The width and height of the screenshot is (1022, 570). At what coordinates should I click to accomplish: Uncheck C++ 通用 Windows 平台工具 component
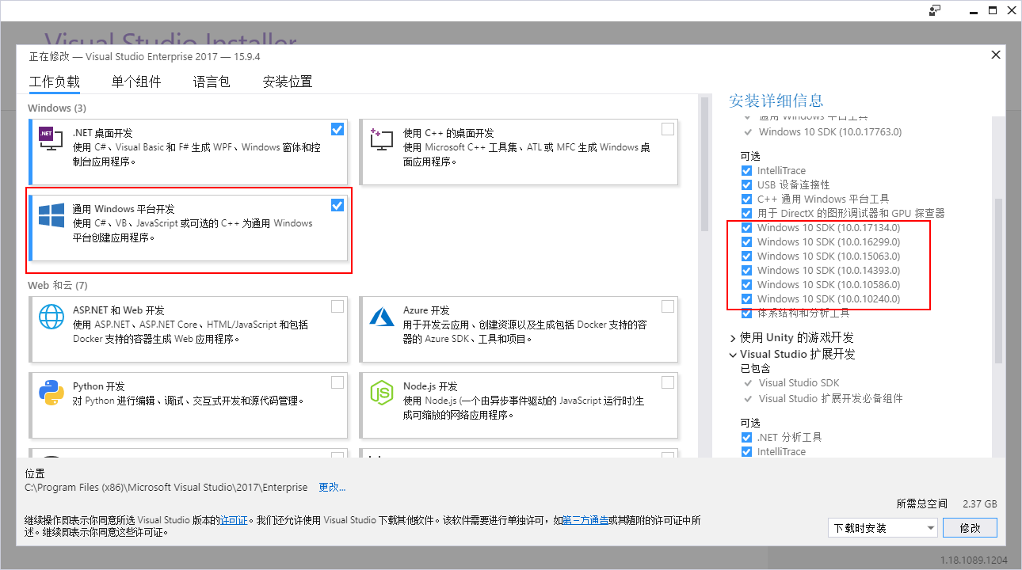[746, 199]
